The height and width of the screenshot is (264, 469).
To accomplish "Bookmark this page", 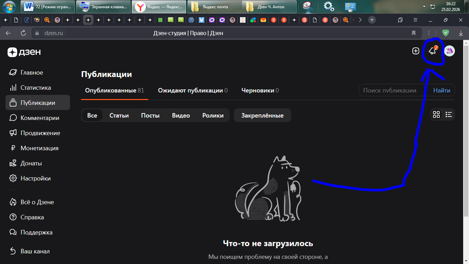I will point(414,33).
